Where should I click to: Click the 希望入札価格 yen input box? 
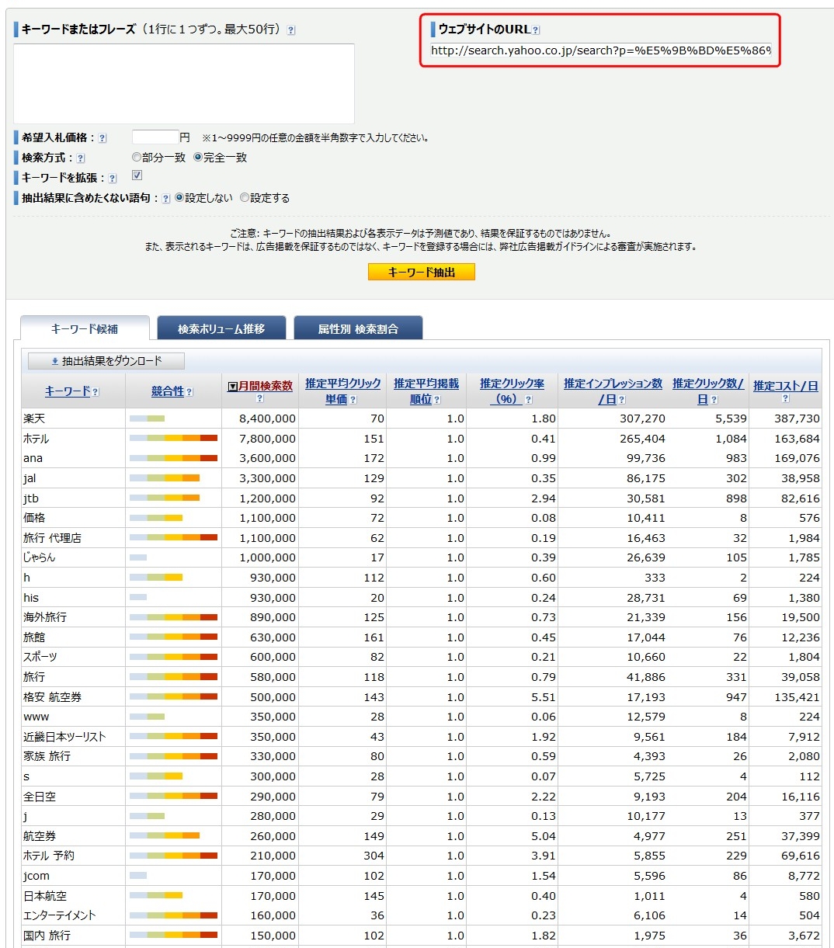pyautogui.click(x=155, y=137)
